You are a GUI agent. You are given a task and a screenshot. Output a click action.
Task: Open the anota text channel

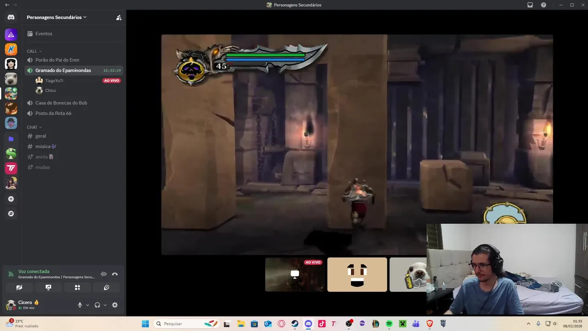(74, 157)
